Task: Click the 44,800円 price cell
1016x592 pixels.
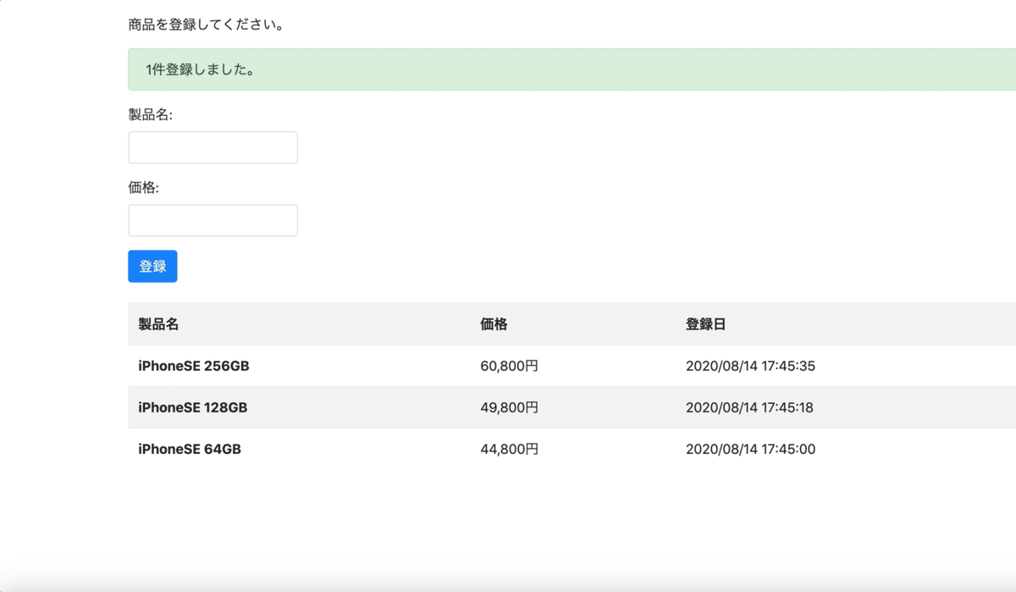Action: point(509,449)
